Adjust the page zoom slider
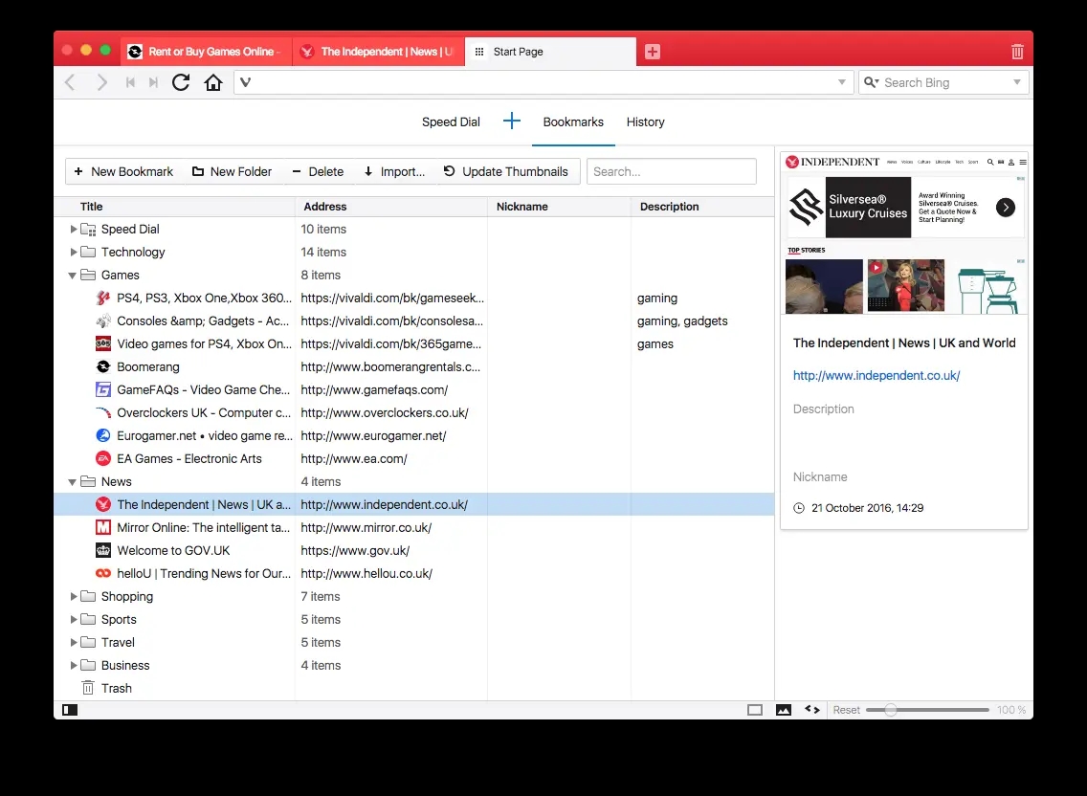Image resolution: width=1087 pixels, height=796 pixels. click(927, 710)
